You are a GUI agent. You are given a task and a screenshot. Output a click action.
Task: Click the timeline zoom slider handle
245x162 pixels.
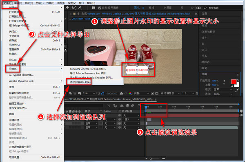click(x=151, y=159)
